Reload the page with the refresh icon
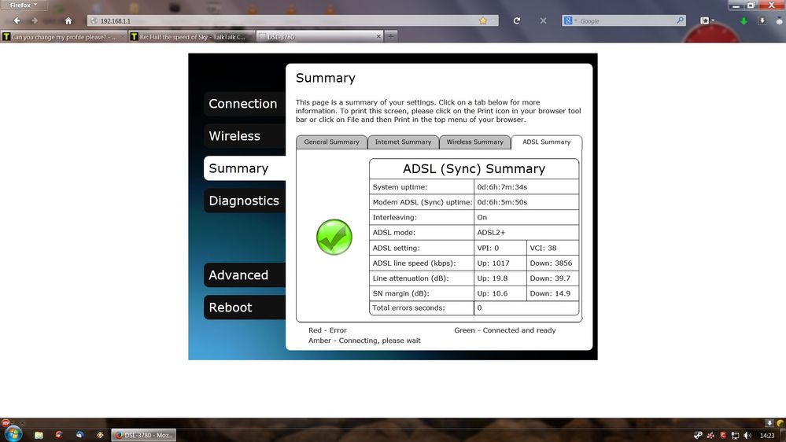The width and height of the screenshot is (786, 442). point(517,20)
